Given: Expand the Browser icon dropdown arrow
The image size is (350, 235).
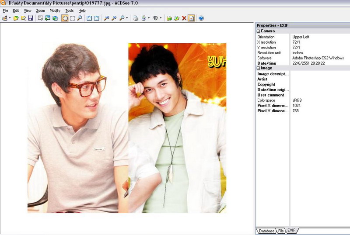Looking at the screenshot, I should (10, 18).
